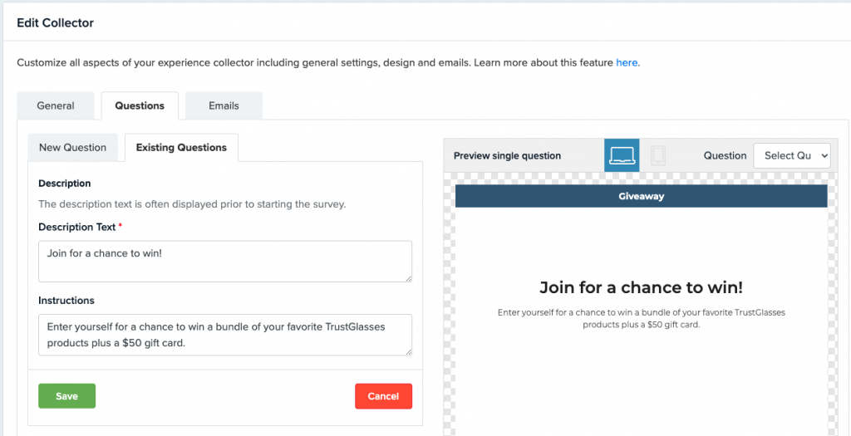Select the Existing Questions tab
The width and height of the screenshot is (851, 436).
[x=181, y=147]
